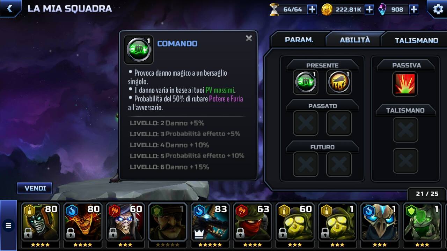Click first locked PASSATO ability slot
The height and width of the screenshot is (251, 447).
tap(306, 123)
